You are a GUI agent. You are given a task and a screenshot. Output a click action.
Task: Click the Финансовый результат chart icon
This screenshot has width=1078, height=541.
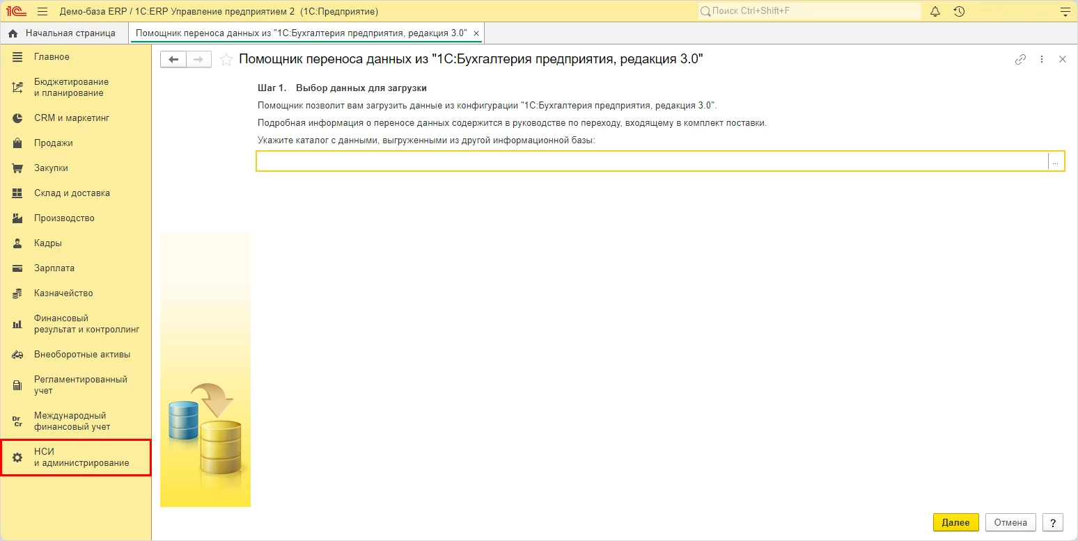(18, 324)
